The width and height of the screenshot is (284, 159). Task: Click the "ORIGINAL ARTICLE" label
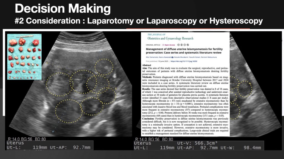click(153, 45)
